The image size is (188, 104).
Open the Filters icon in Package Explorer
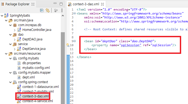tap(56, 11)
